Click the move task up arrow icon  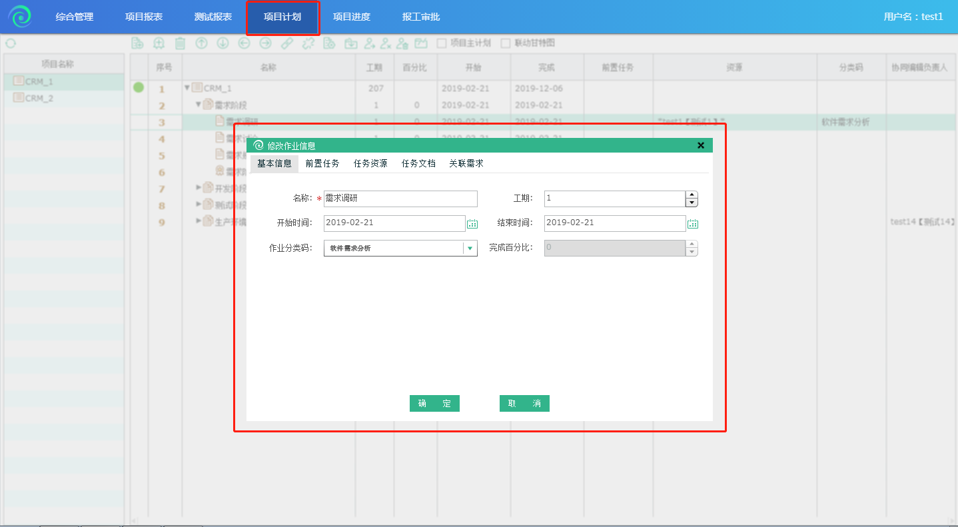201,43
